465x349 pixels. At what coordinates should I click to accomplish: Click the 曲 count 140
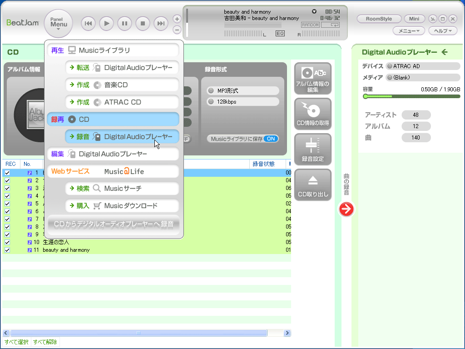pos(416,137)
